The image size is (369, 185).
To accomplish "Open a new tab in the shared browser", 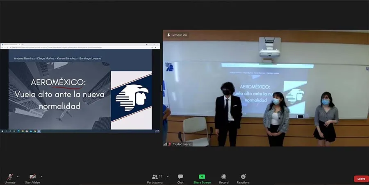I will click(23, 45).
